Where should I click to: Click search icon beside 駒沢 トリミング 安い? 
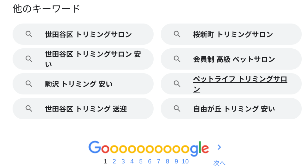click(29, 84)
